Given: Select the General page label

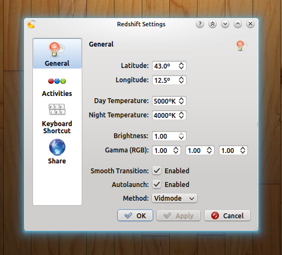Looking at the screenshot, I should point(57,64).
